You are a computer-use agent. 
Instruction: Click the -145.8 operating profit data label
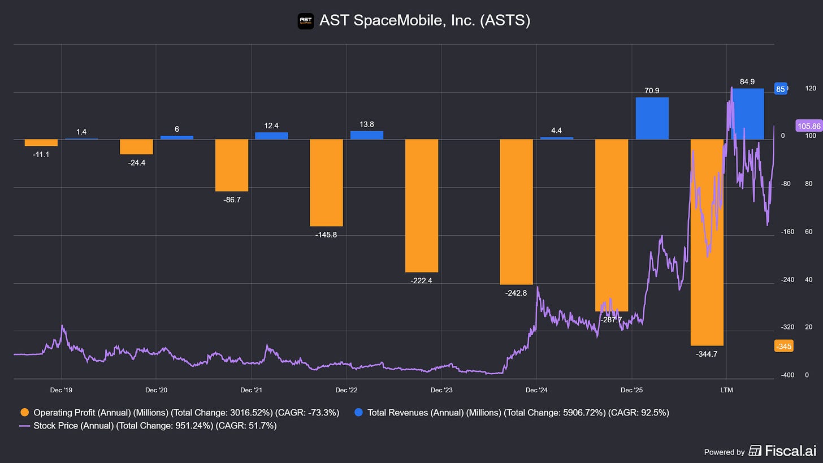tap(327, 235)
